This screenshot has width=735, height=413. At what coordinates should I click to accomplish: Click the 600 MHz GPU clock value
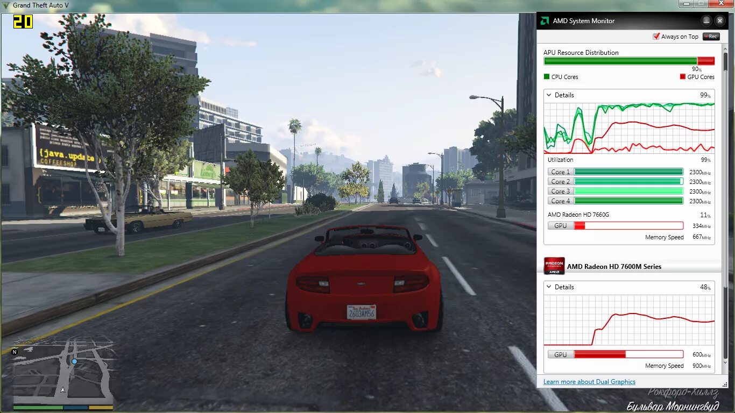tap(702, 355)
